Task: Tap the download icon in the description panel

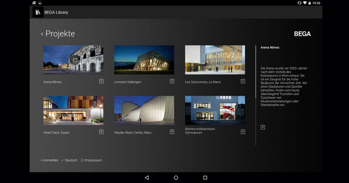Action: (263, 127)
